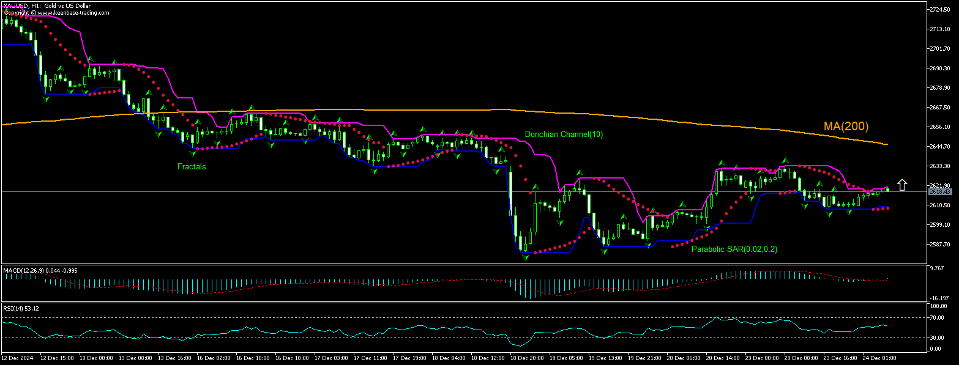Screen dimensions: 959x365
Task: Click the 2587.70 price axis level
Action: point(939,244)
